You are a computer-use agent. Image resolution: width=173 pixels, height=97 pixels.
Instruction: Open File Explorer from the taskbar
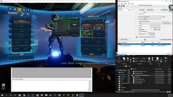20,95
